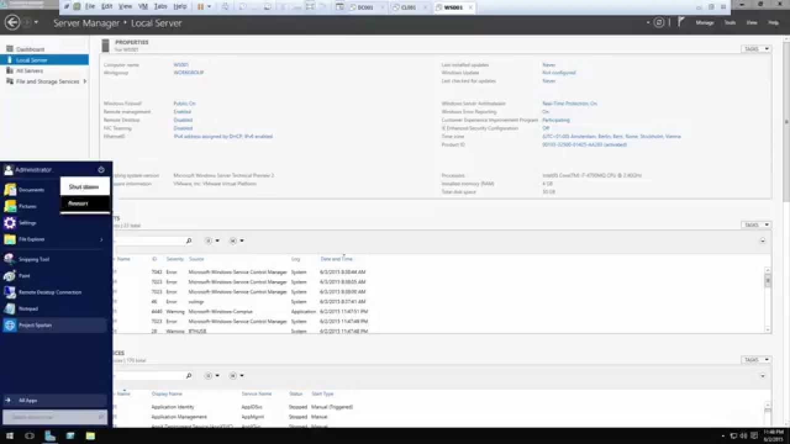Open the notifications flag in Server Manager

681,22
